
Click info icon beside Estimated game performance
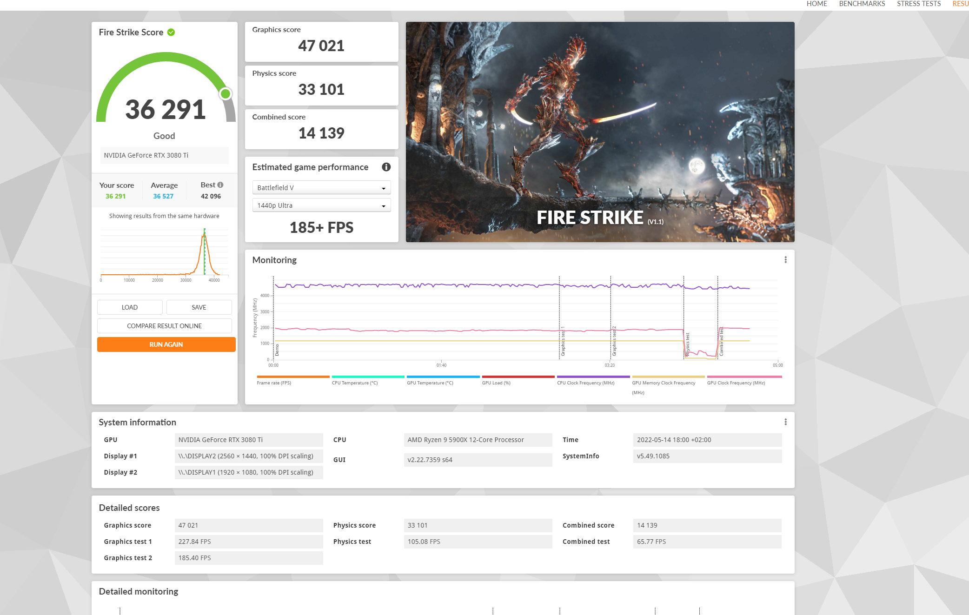[x=386, y=167]
